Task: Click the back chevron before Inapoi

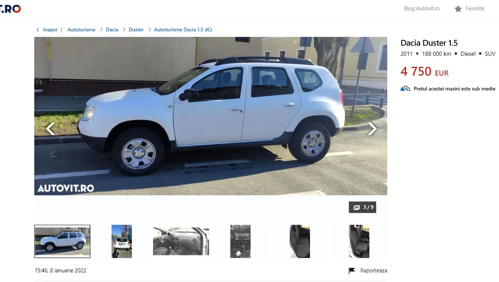Action: [x=38, y=30]
